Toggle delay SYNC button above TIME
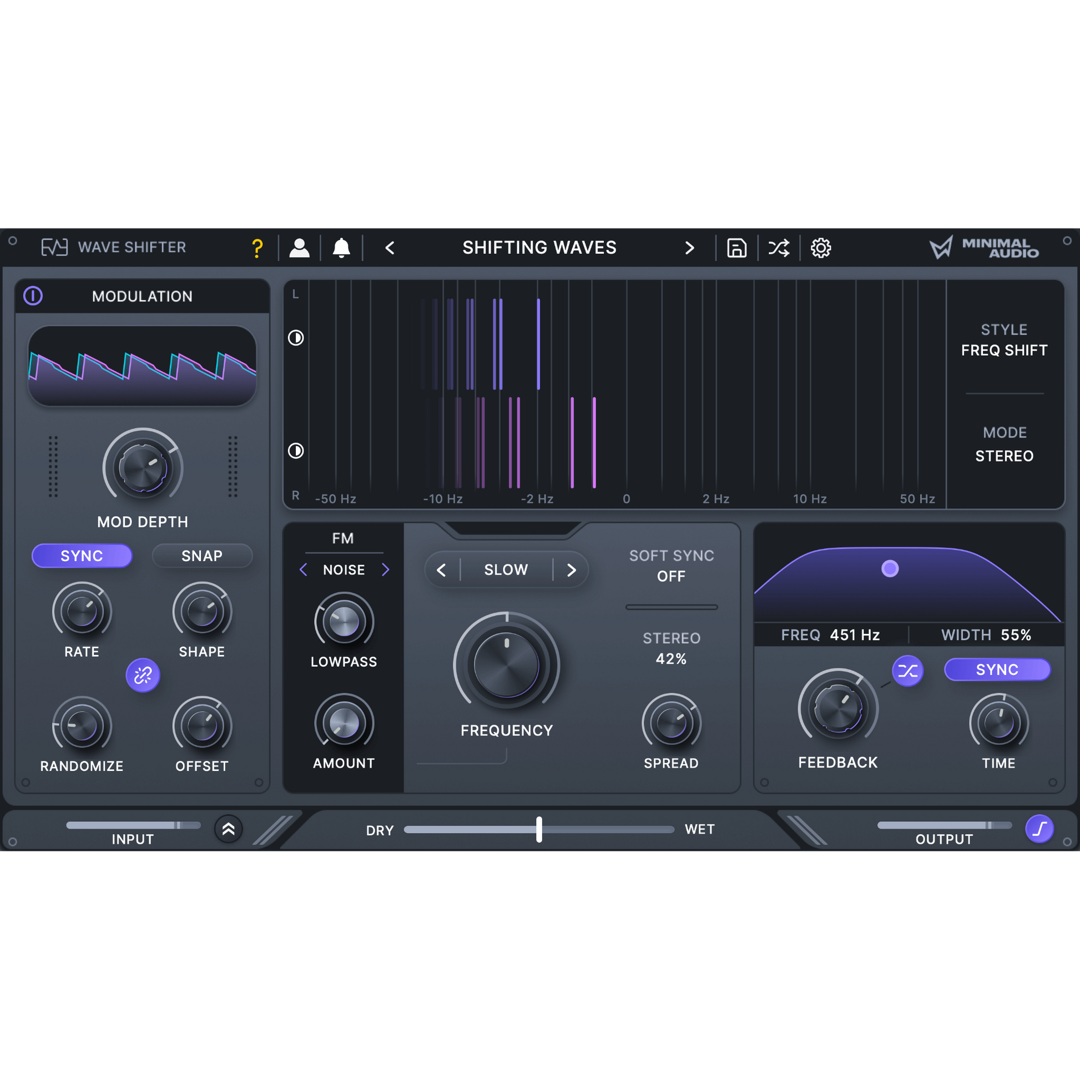This screenshot has width=1080, height=1080. (x=997, y=670)
